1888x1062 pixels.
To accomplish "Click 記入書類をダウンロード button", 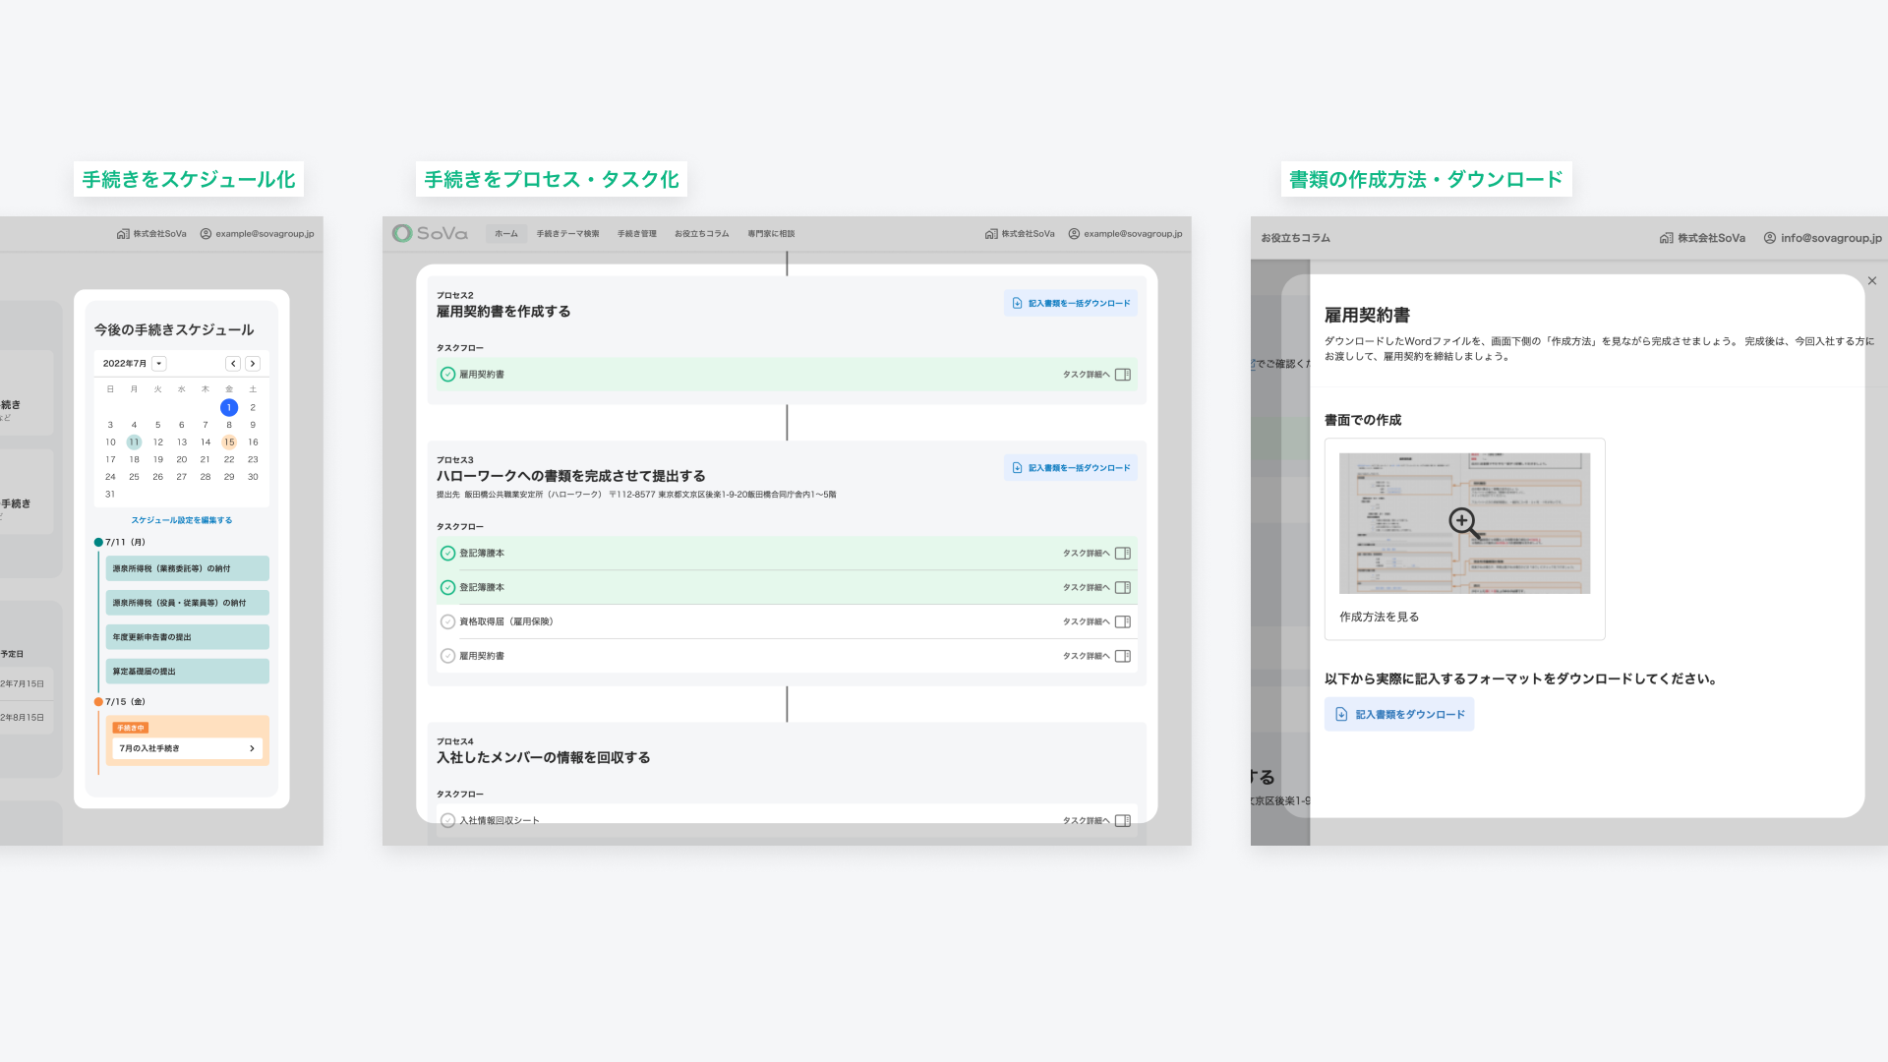I will click(1398, 714).
